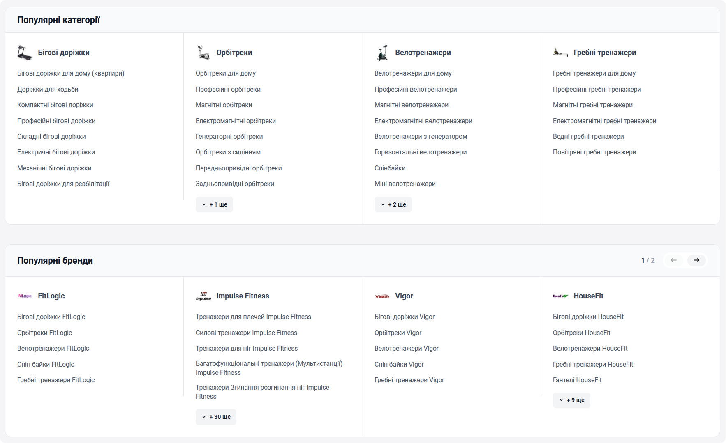Open the 'Спінбайки' link
726x443 pixels.
390,168
